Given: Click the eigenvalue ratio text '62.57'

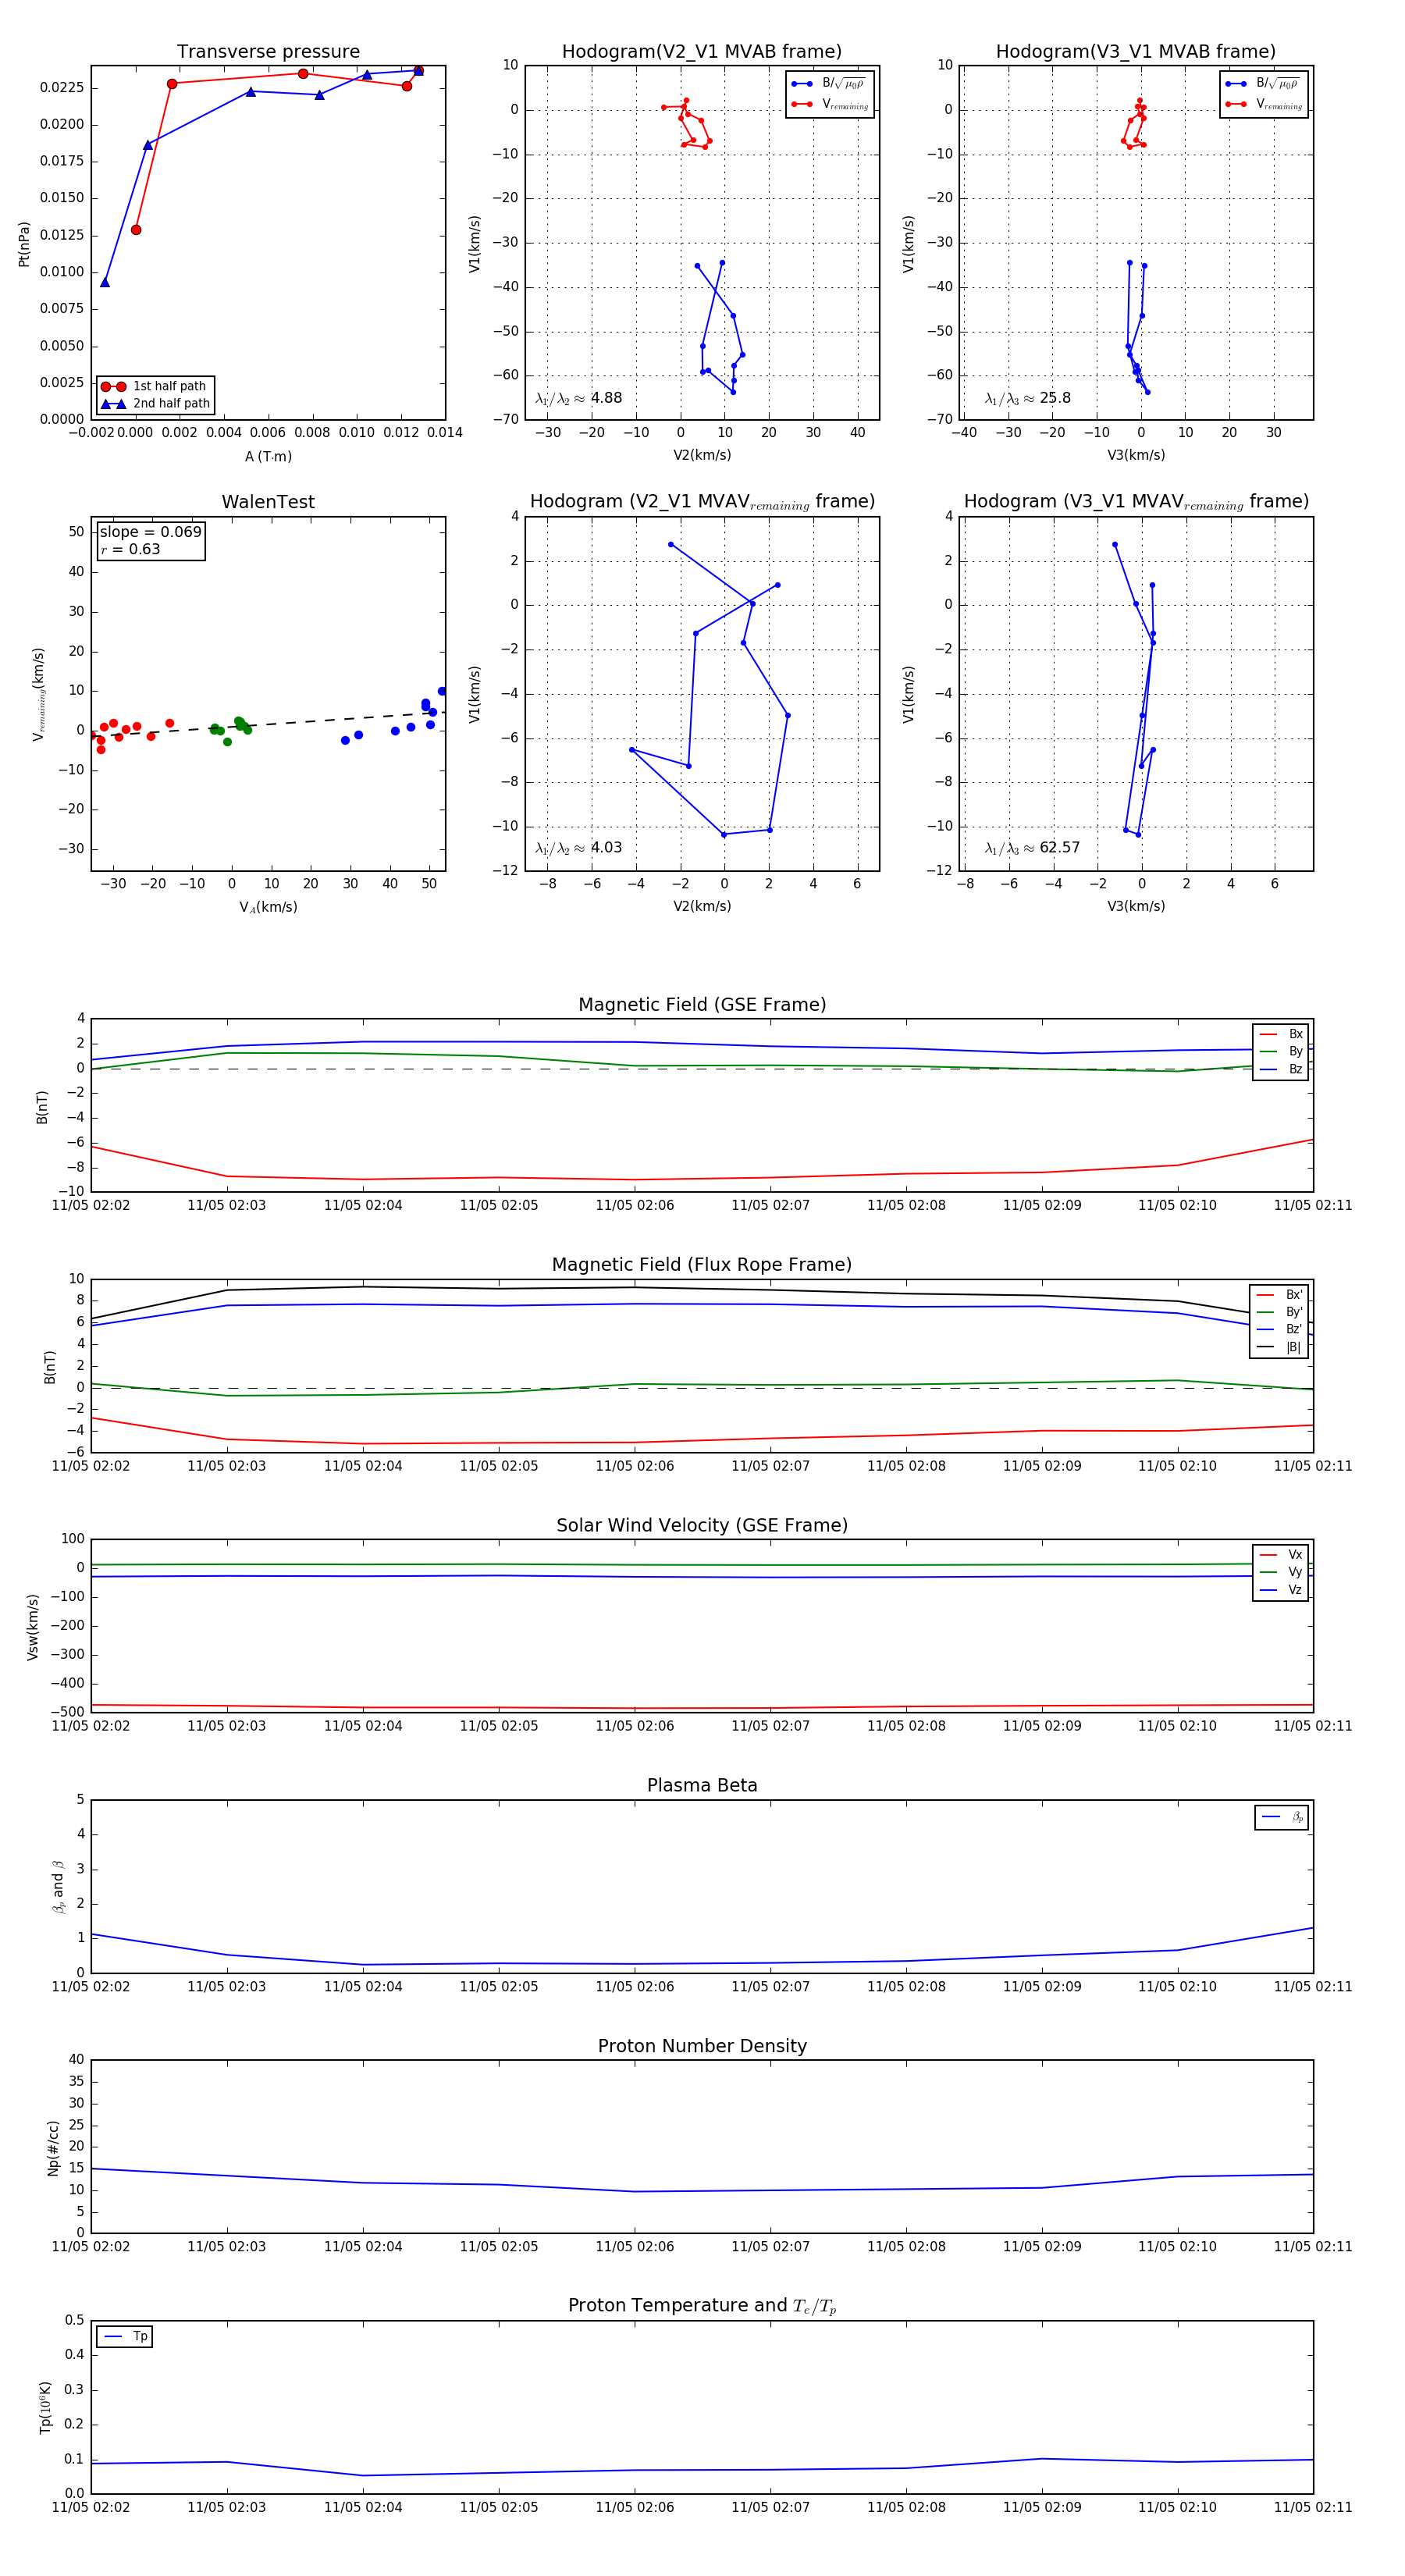Looking at the screenshot, I should [x=1060, y=848].
